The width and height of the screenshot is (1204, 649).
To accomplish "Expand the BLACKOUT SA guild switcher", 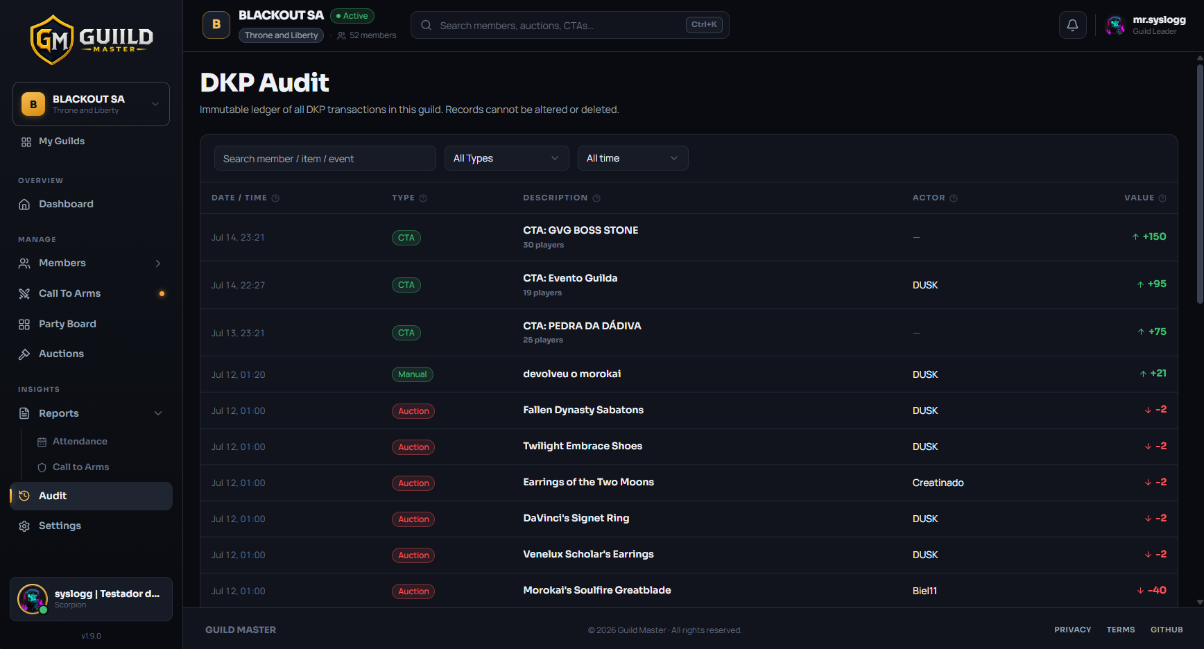I will [91, 104].
